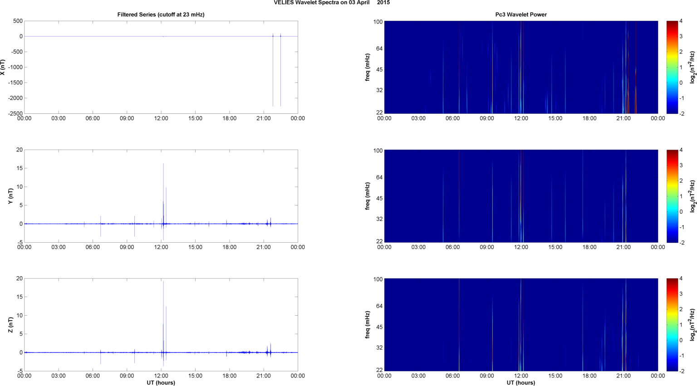Click the "4" tick on the X-component colorbar

(681, 21)
